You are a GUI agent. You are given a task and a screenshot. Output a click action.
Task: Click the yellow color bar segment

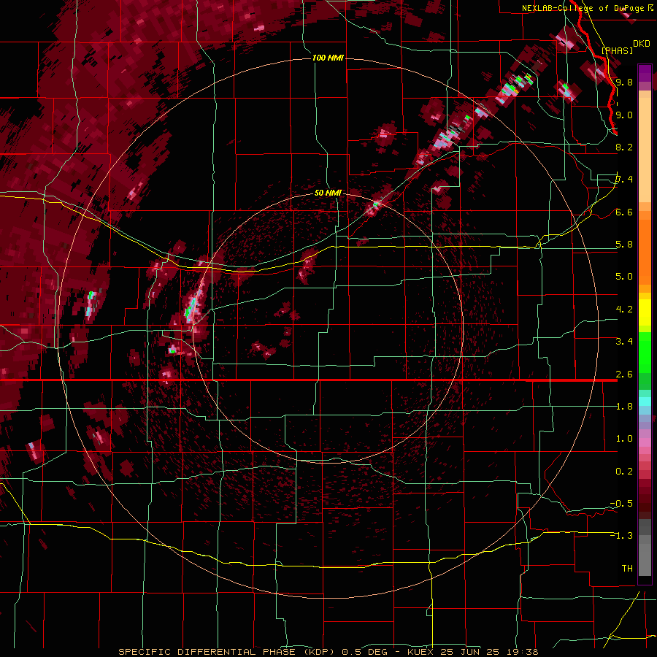(x=645, y=312)
